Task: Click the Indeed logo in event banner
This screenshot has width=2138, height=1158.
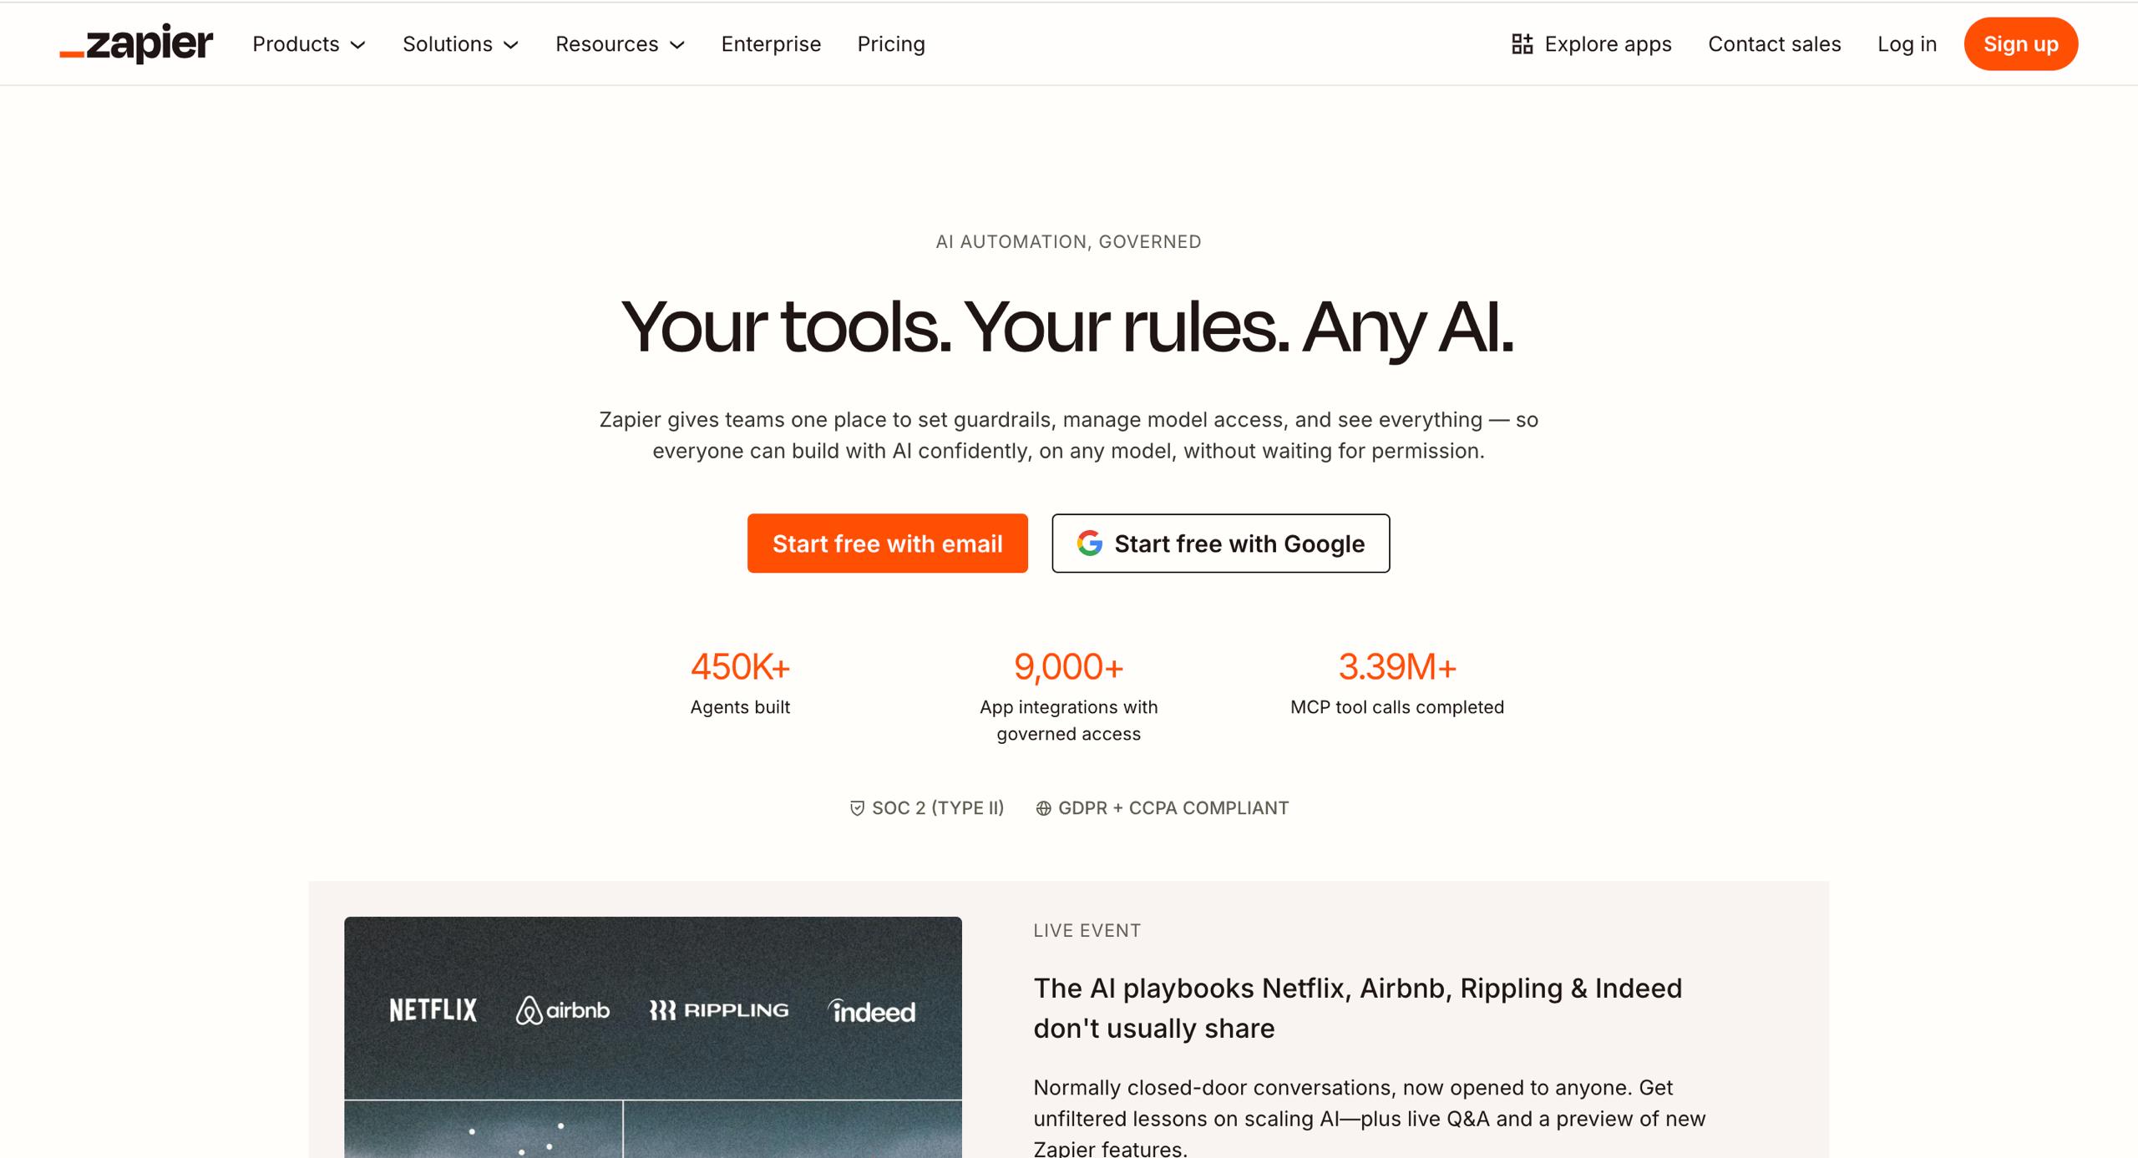Action: click(x=872, y=1011)
